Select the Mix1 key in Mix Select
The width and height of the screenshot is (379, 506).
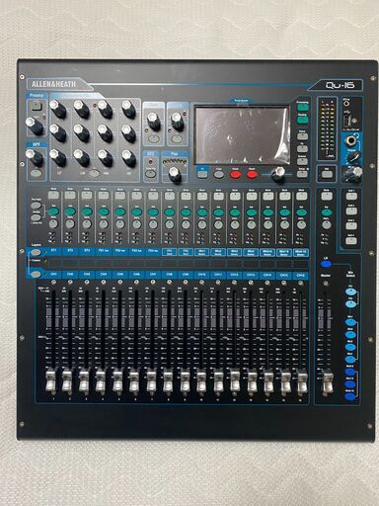click(351, 322)
